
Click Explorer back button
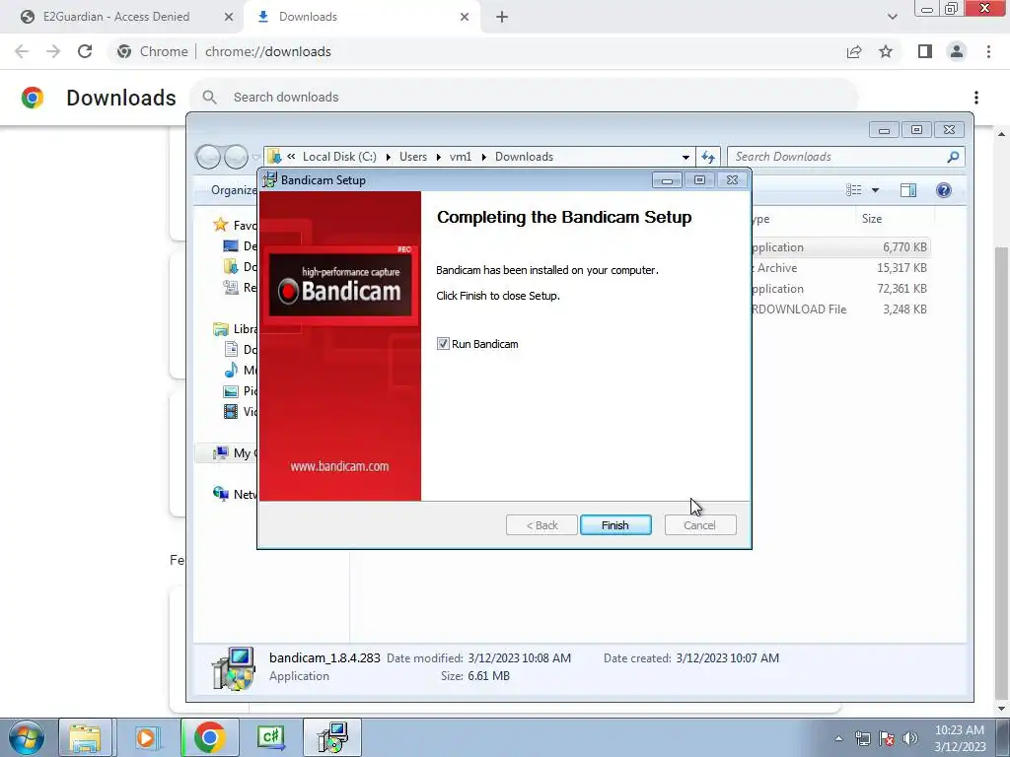208,157
